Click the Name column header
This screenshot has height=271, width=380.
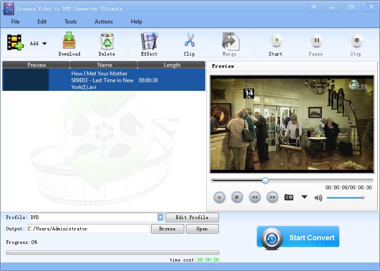(x=104, y=65)
